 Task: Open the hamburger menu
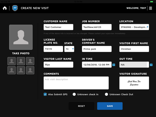[151, 8]
